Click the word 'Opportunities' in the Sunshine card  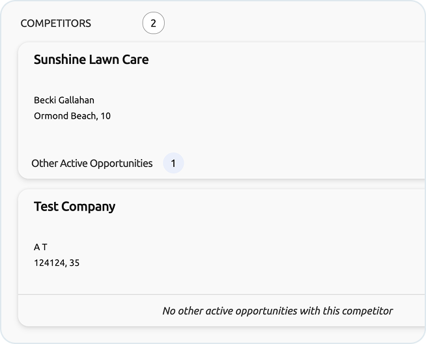(121, 164)
